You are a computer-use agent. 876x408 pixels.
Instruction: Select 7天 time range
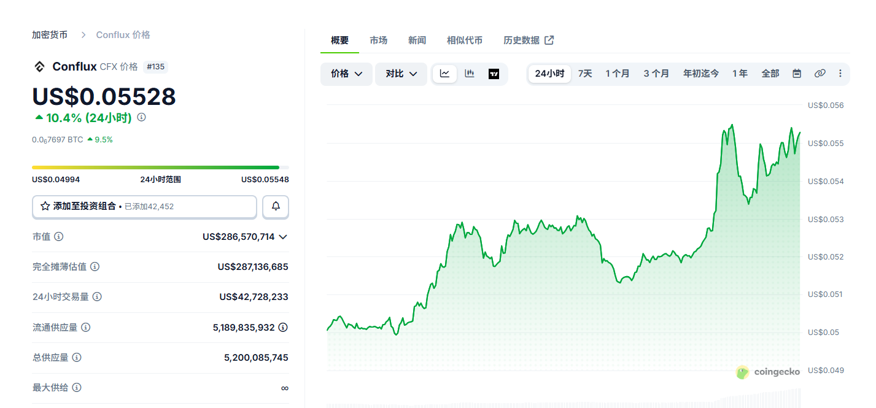pyautogui.click(x=585, y=74)
